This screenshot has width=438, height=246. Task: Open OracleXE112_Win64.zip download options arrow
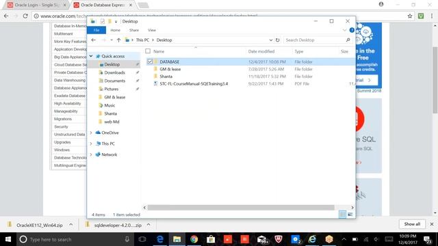[x=70, y=225]
